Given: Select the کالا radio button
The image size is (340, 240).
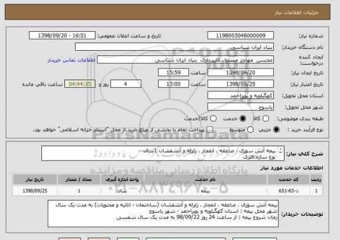Looking at the screenshot, I should [x=266, y=119].
